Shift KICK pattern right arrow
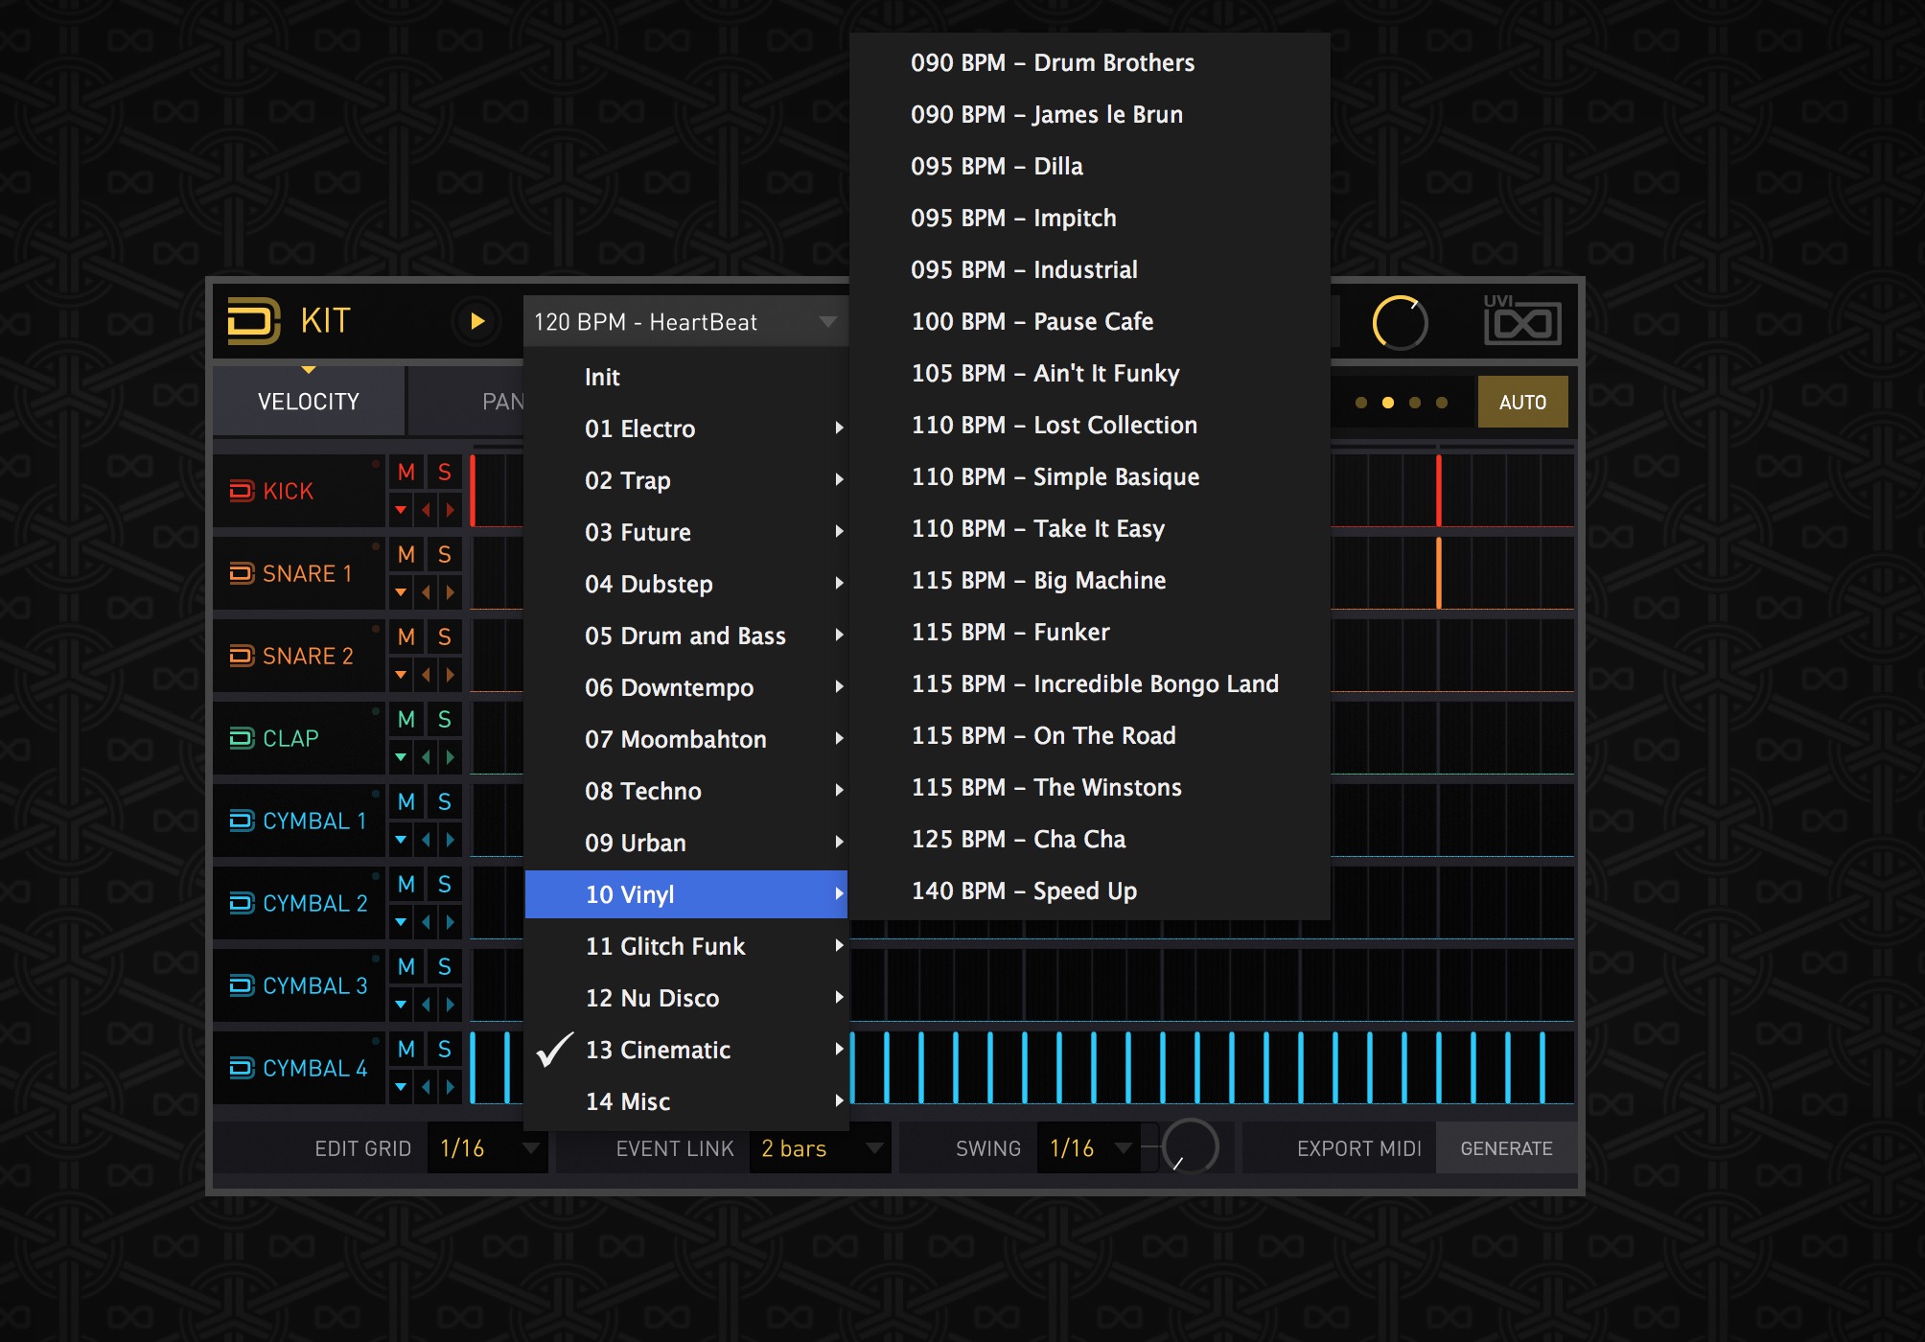This screenshot has height=1342, width=1925. (x=450, y=510)
